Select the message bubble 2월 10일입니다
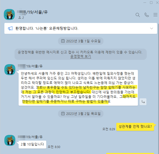The image size is (159, 154). (32, 144)
